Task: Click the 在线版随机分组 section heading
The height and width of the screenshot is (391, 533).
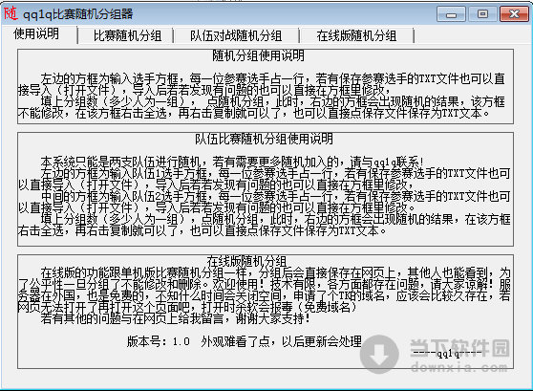Action: [246, 261]
